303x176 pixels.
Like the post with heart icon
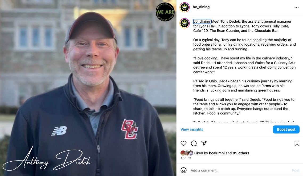[x=183, y=143]
